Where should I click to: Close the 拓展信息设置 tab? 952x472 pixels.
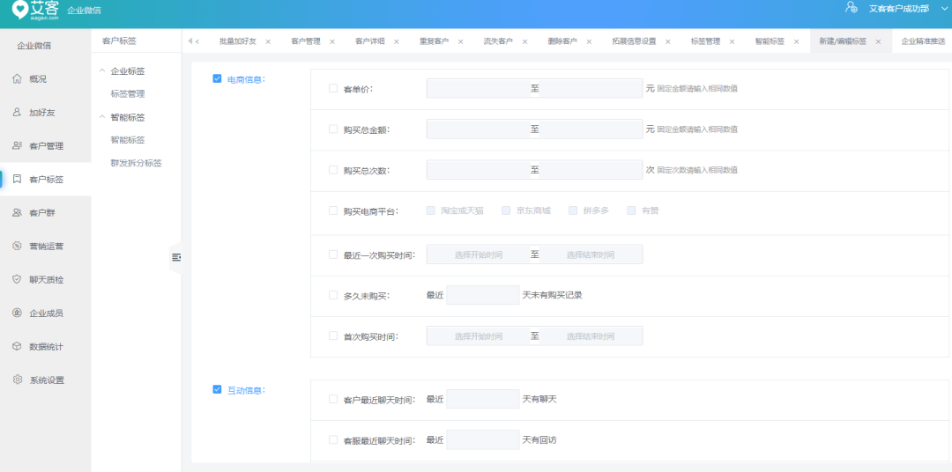point(668,42)
